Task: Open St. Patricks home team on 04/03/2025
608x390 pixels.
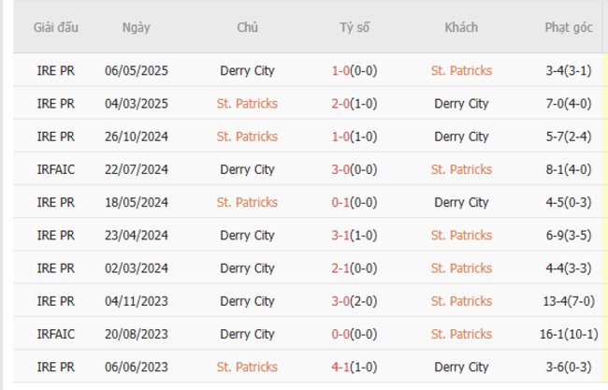Action: [x=247, y=104]
